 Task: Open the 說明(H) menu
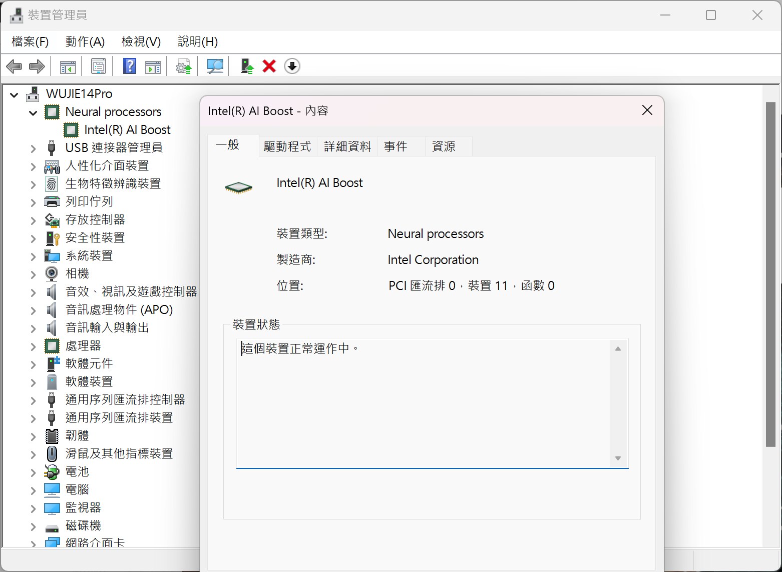coord(198,41)
